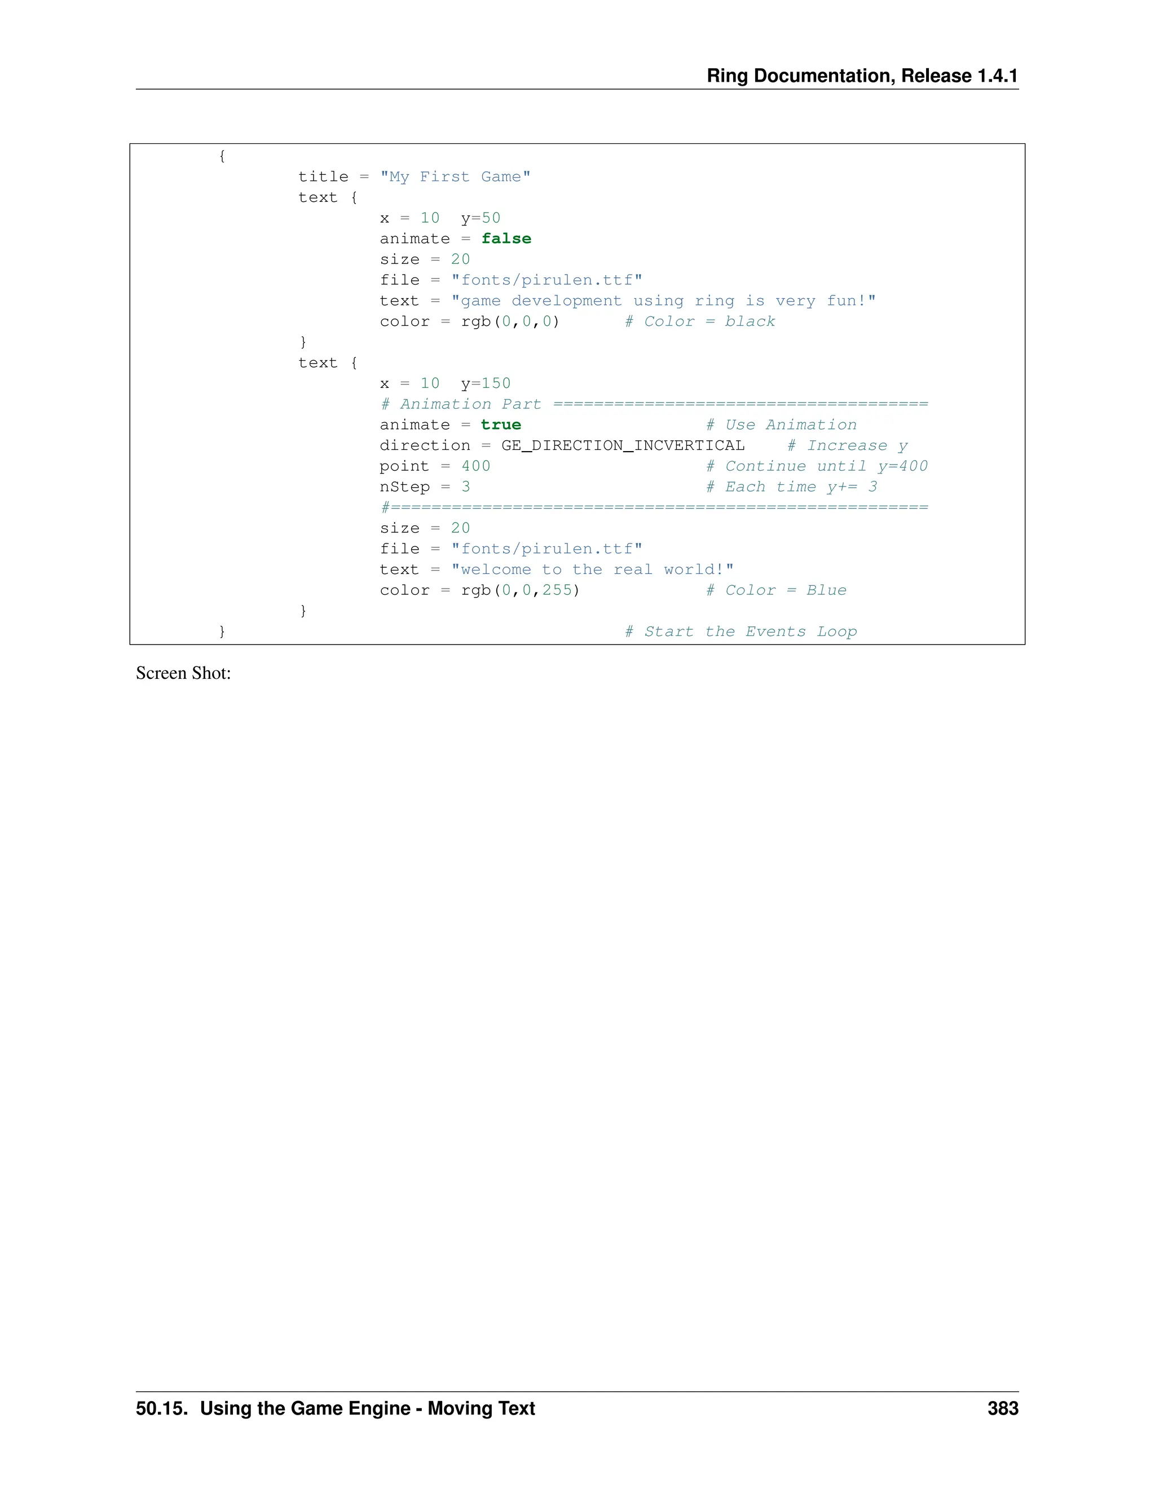
Task: Click the footer section title 'Using the Game Engine - Moving Text'
Action: pos(368,1408)
